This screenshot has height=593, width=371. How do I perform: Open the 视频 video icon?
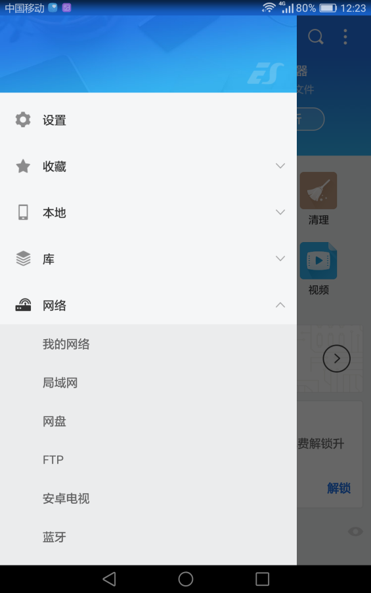[318, 260]
